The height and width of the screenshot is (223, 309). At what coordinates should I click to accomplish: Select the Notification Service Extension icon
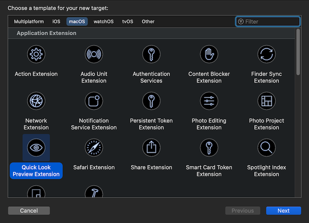click(x=94, y=101)
